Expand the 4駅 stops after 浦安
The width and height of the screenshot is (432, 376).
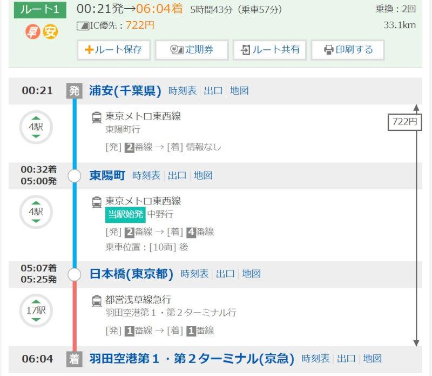(x=36, y=127)
